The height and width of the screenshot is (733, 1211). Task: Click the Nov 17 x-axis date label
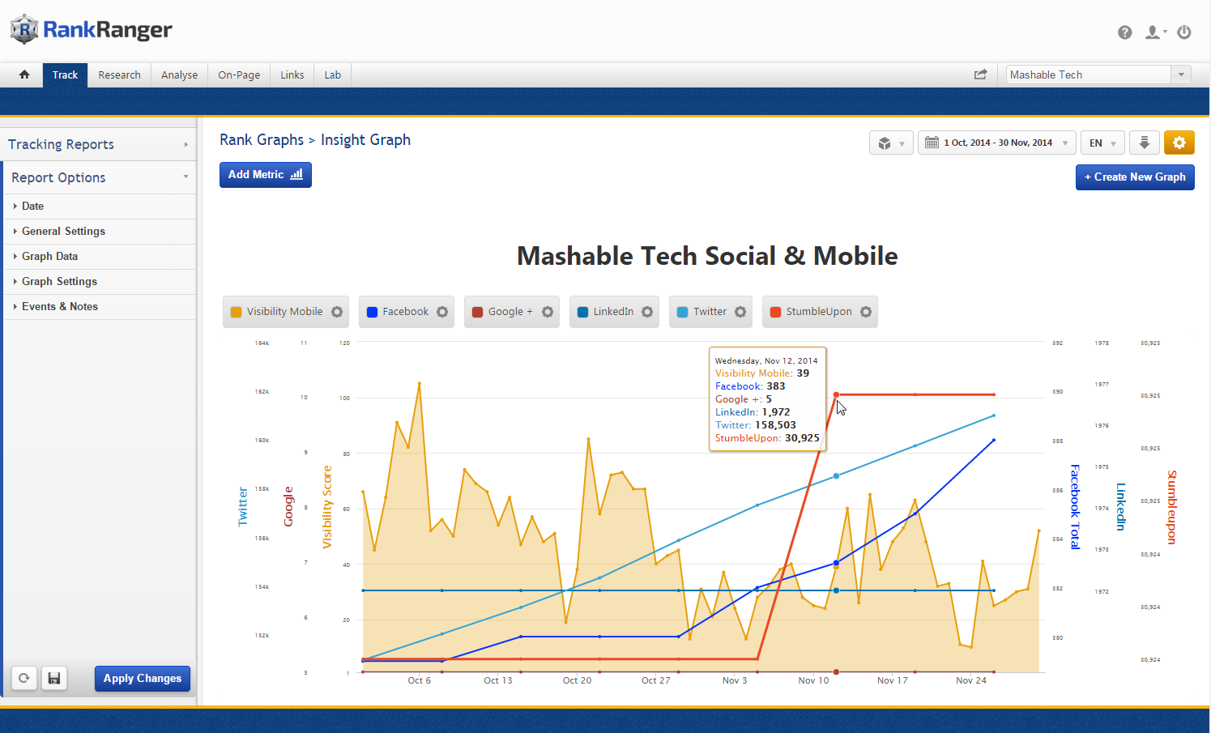(x=892, y=680)
